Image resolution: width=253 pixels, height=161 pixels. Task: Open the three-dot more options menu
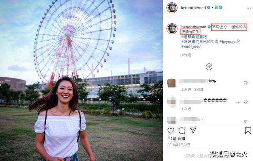coord(249,8)
